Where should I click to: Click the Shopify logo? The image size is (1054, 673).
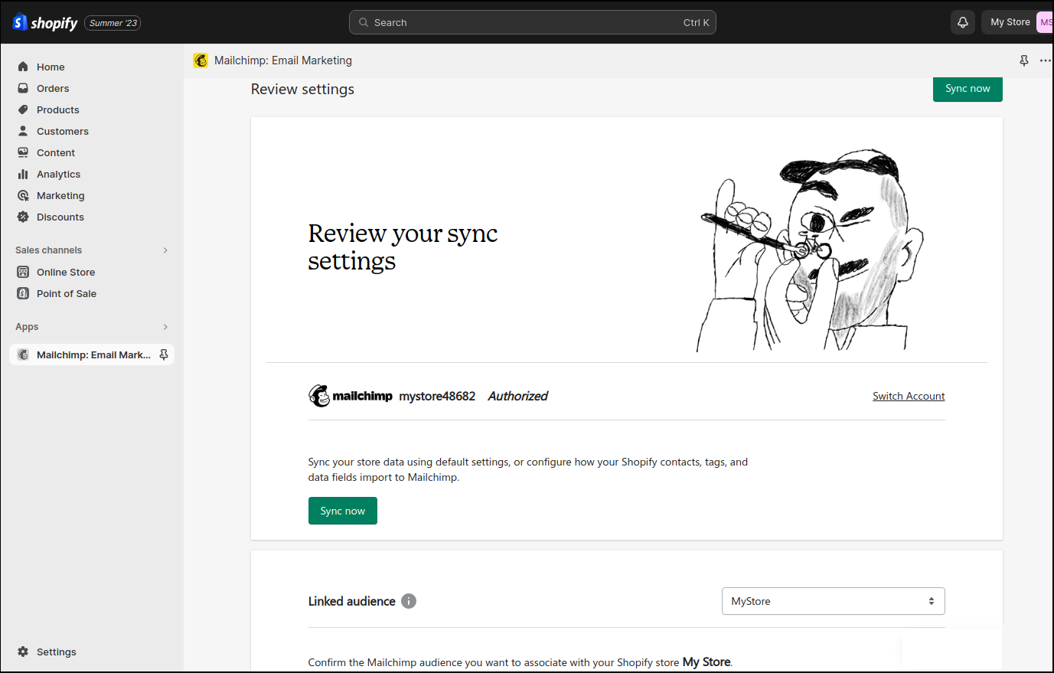click(45, 23)
